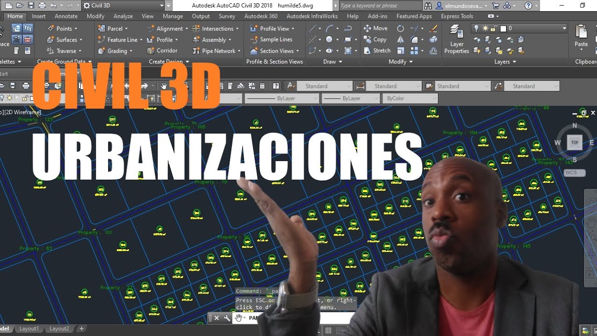Add a new layout with plus tab
This screenshot has width=597, height=336.
[x=81, y=329]
